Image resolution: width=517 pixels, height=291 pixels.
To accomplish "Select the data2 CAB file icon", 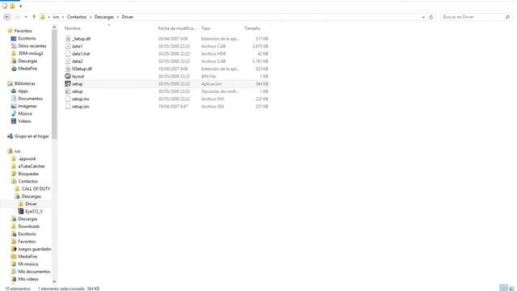I will 68,61.
